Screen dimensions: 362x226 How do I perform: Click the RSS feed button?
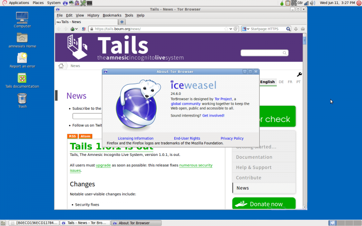pos(72,137)
